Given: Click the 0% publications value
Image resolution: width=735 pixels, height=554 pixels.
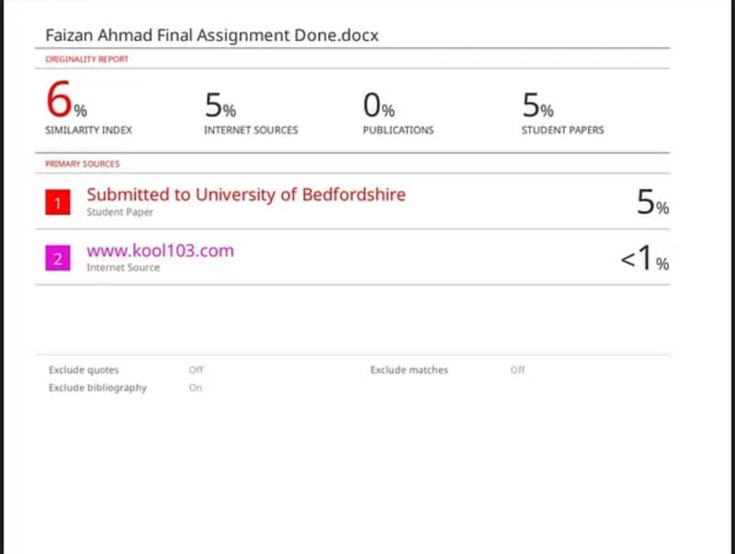Looking at the screenshot, I should [379, 105].
